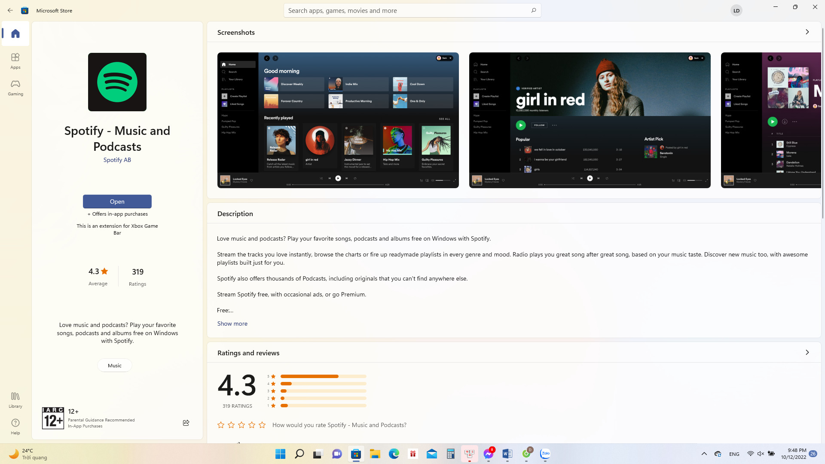Click the ARC 12+ age rating badge
This screenshot has height=464, width=825.
(53, 418)
